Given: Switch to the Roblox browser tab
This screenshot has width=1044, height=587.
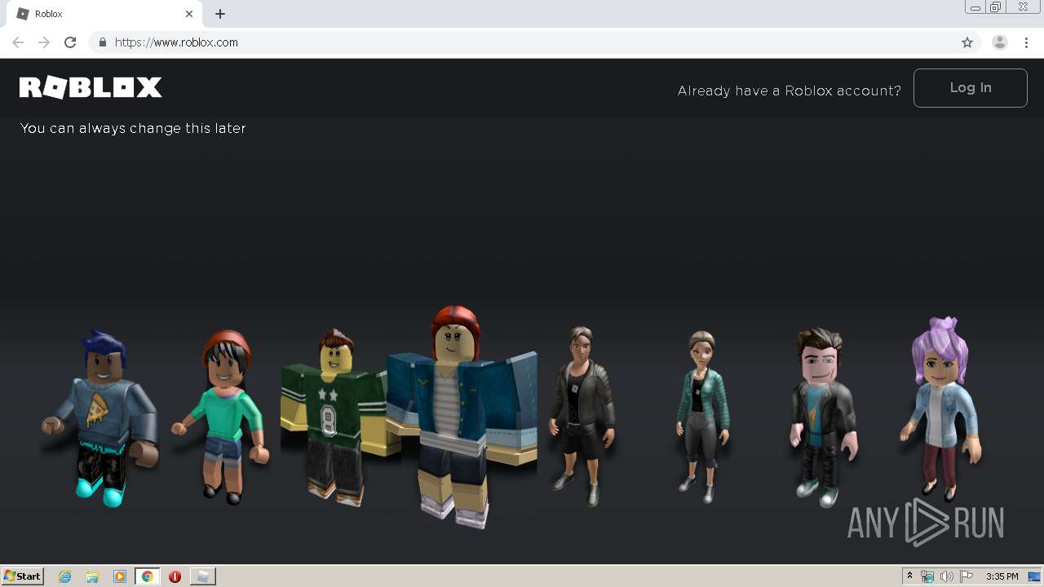Looking at the screenshot, I should pyautogui.click(x=104, y=14).
